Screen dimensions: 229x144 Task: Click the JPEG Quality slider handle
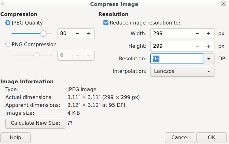(44, 33)
